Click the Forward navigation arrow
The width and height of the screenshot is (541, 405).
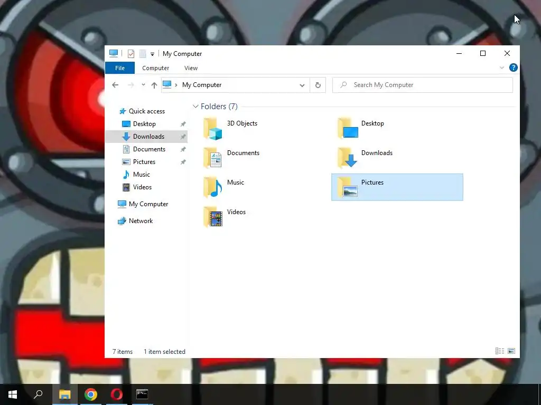tap(131, 85)
